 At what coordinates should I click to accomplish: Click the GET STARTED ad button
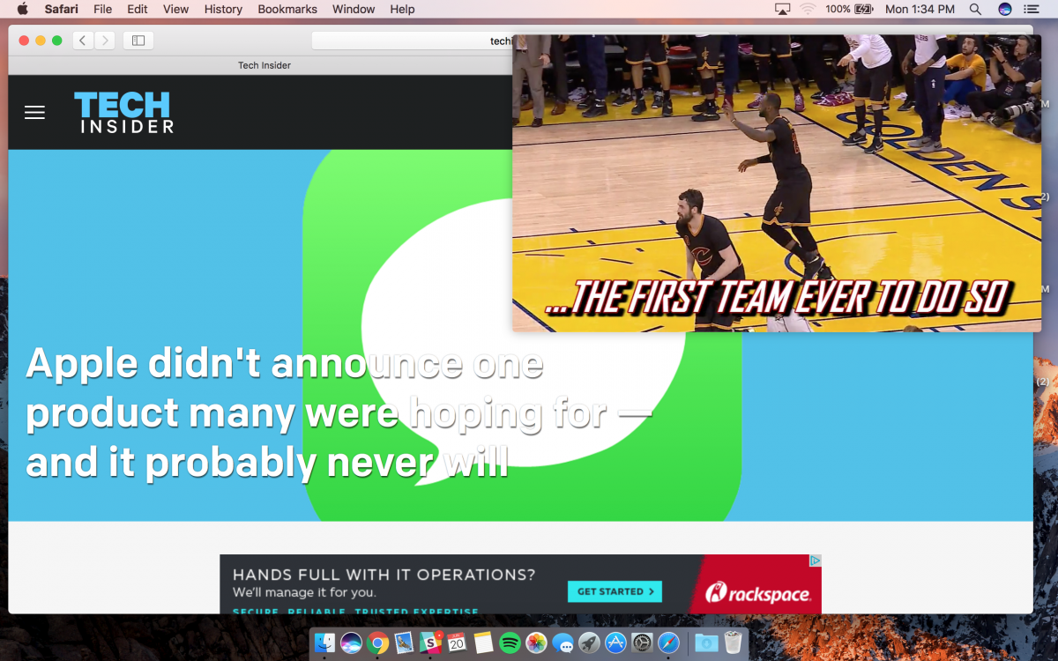coord(615,591)
